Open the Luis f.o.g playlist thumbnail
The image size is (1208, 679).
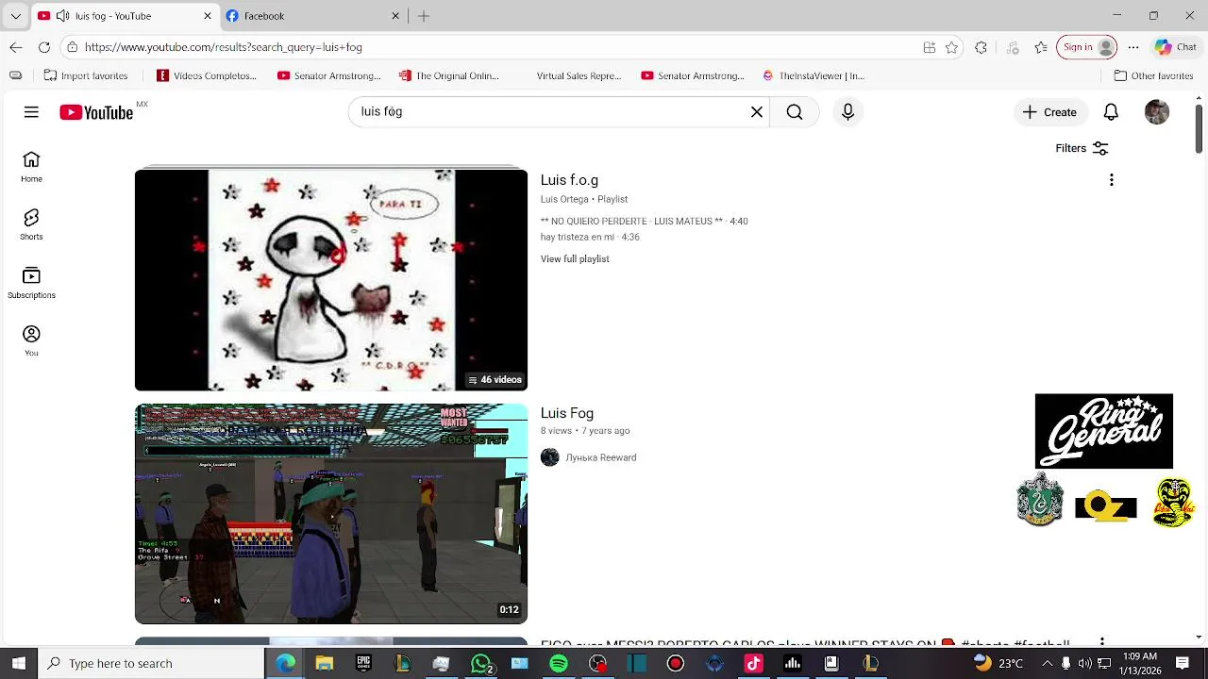click(x=331, y=279)
